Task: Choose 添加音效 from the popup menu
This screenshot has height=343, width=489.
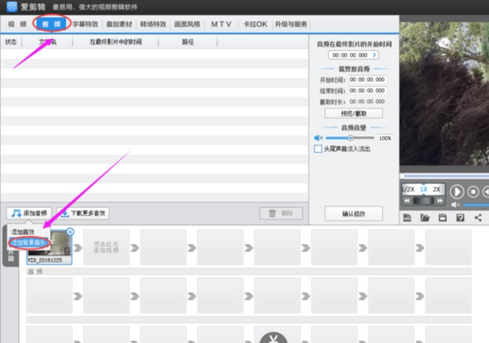Action: click(x=23, y=232)
